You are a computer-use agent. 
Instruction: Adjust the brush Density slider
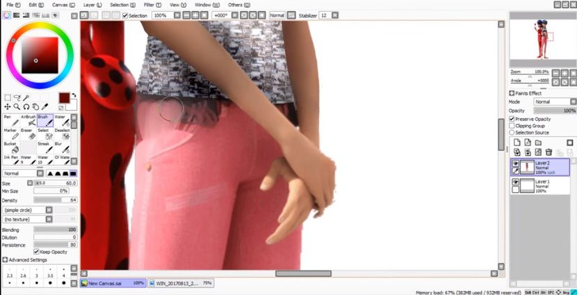tap(55, 200)
